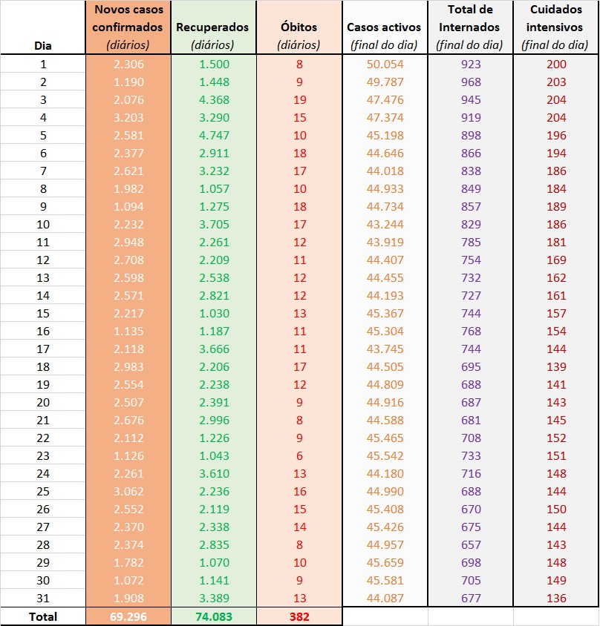Select the active cases value 44.087
Screen dimensions: 600x626
point(384,598)
